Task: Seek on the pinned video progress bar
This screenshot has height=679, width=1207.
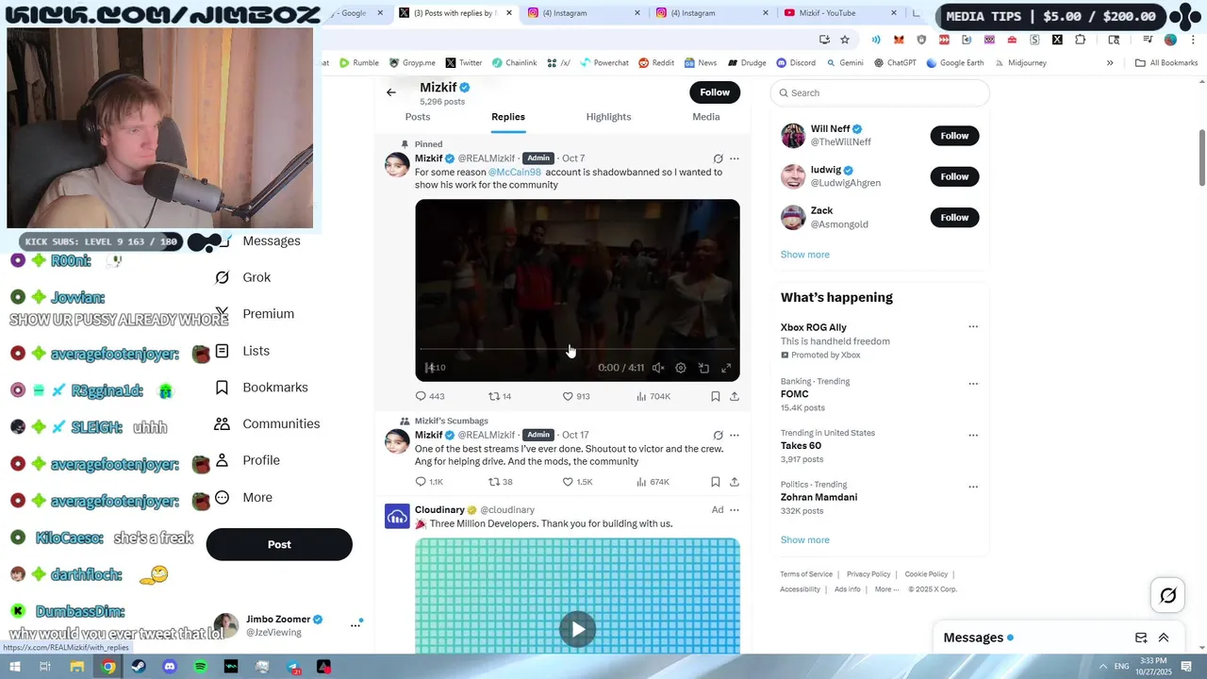Action: [577, 350]
